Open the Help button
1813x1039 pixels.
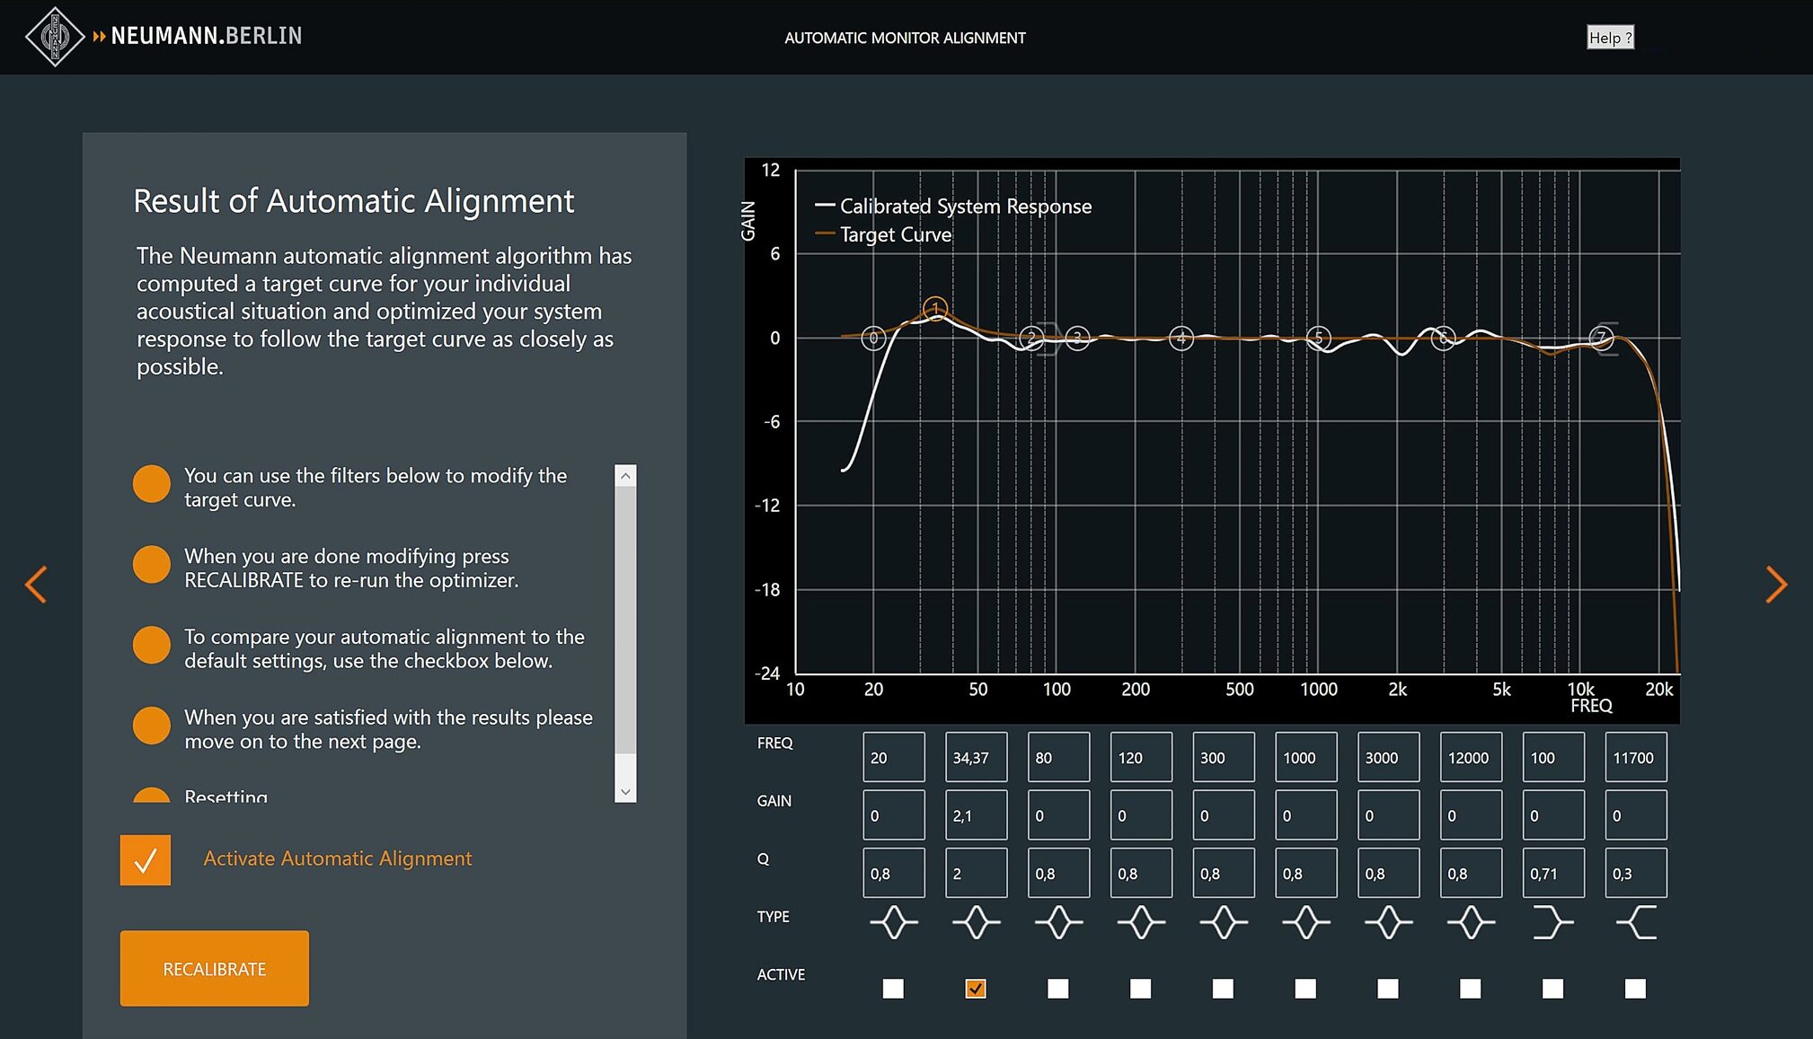click(x=1610, y=37)
